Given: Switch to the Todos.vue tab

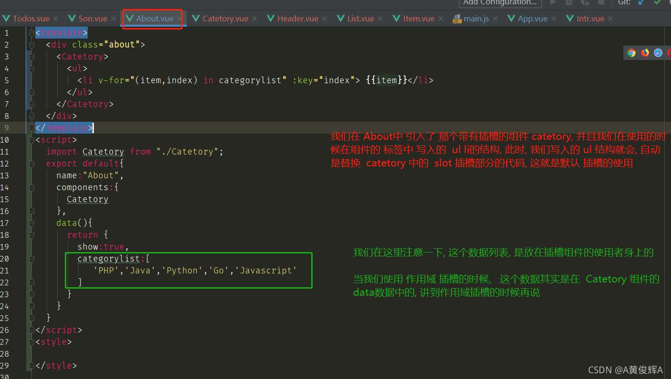Looking at the screenshot, I should (x=31, y=19).
